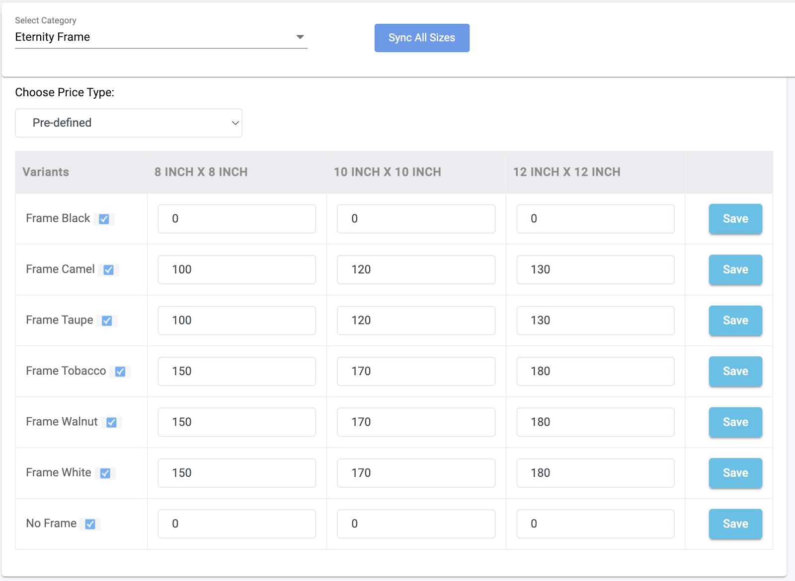This screenshot has width=795, height=581.
Task: Toggle the Frame Camel checkbox
Action: 108,270
